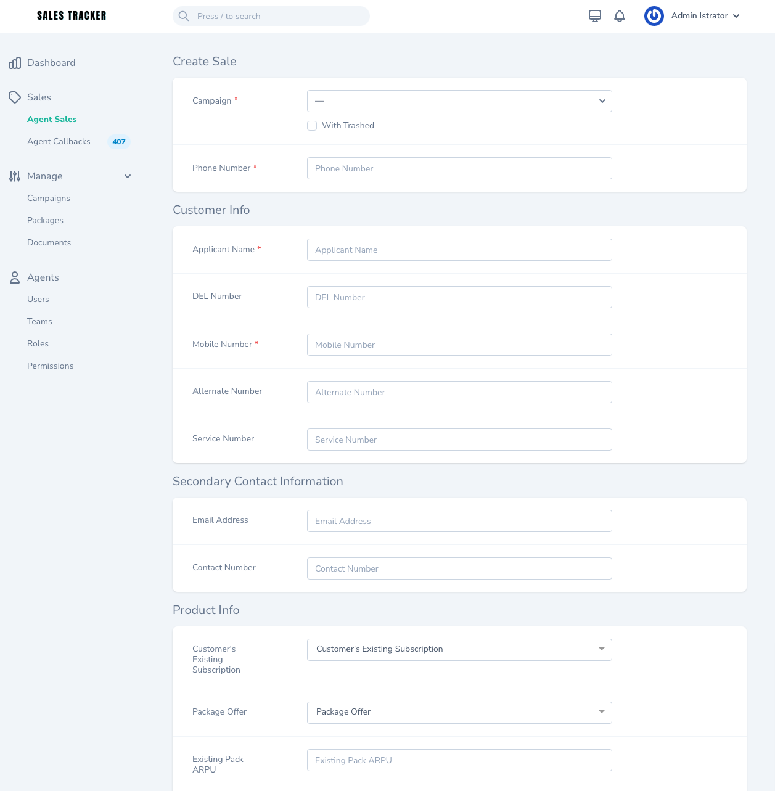Screen dimensions: 775x791
Task: Collapse the Manage section
Action: pyautogui.click(x=128, y=176)
